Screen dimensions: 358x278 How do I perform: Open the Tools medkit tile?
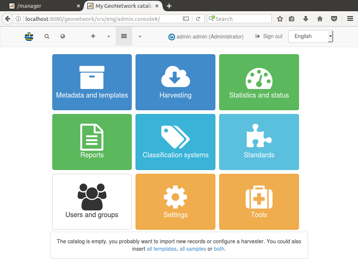tap(259, 202)
